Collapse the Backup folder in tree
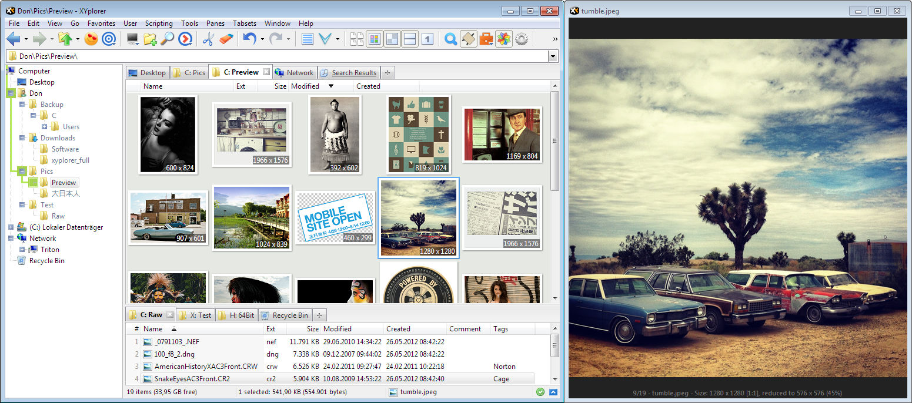This screenshot has height=403, width=912. [22, 105]
